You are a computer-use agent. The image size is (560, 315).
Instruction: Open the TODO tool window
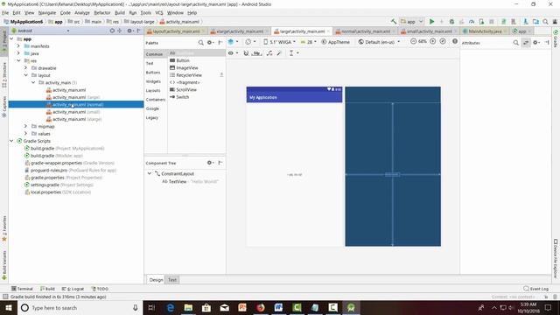[x=100, y=289]
